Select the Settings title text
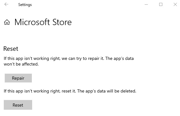 (25, 5)
